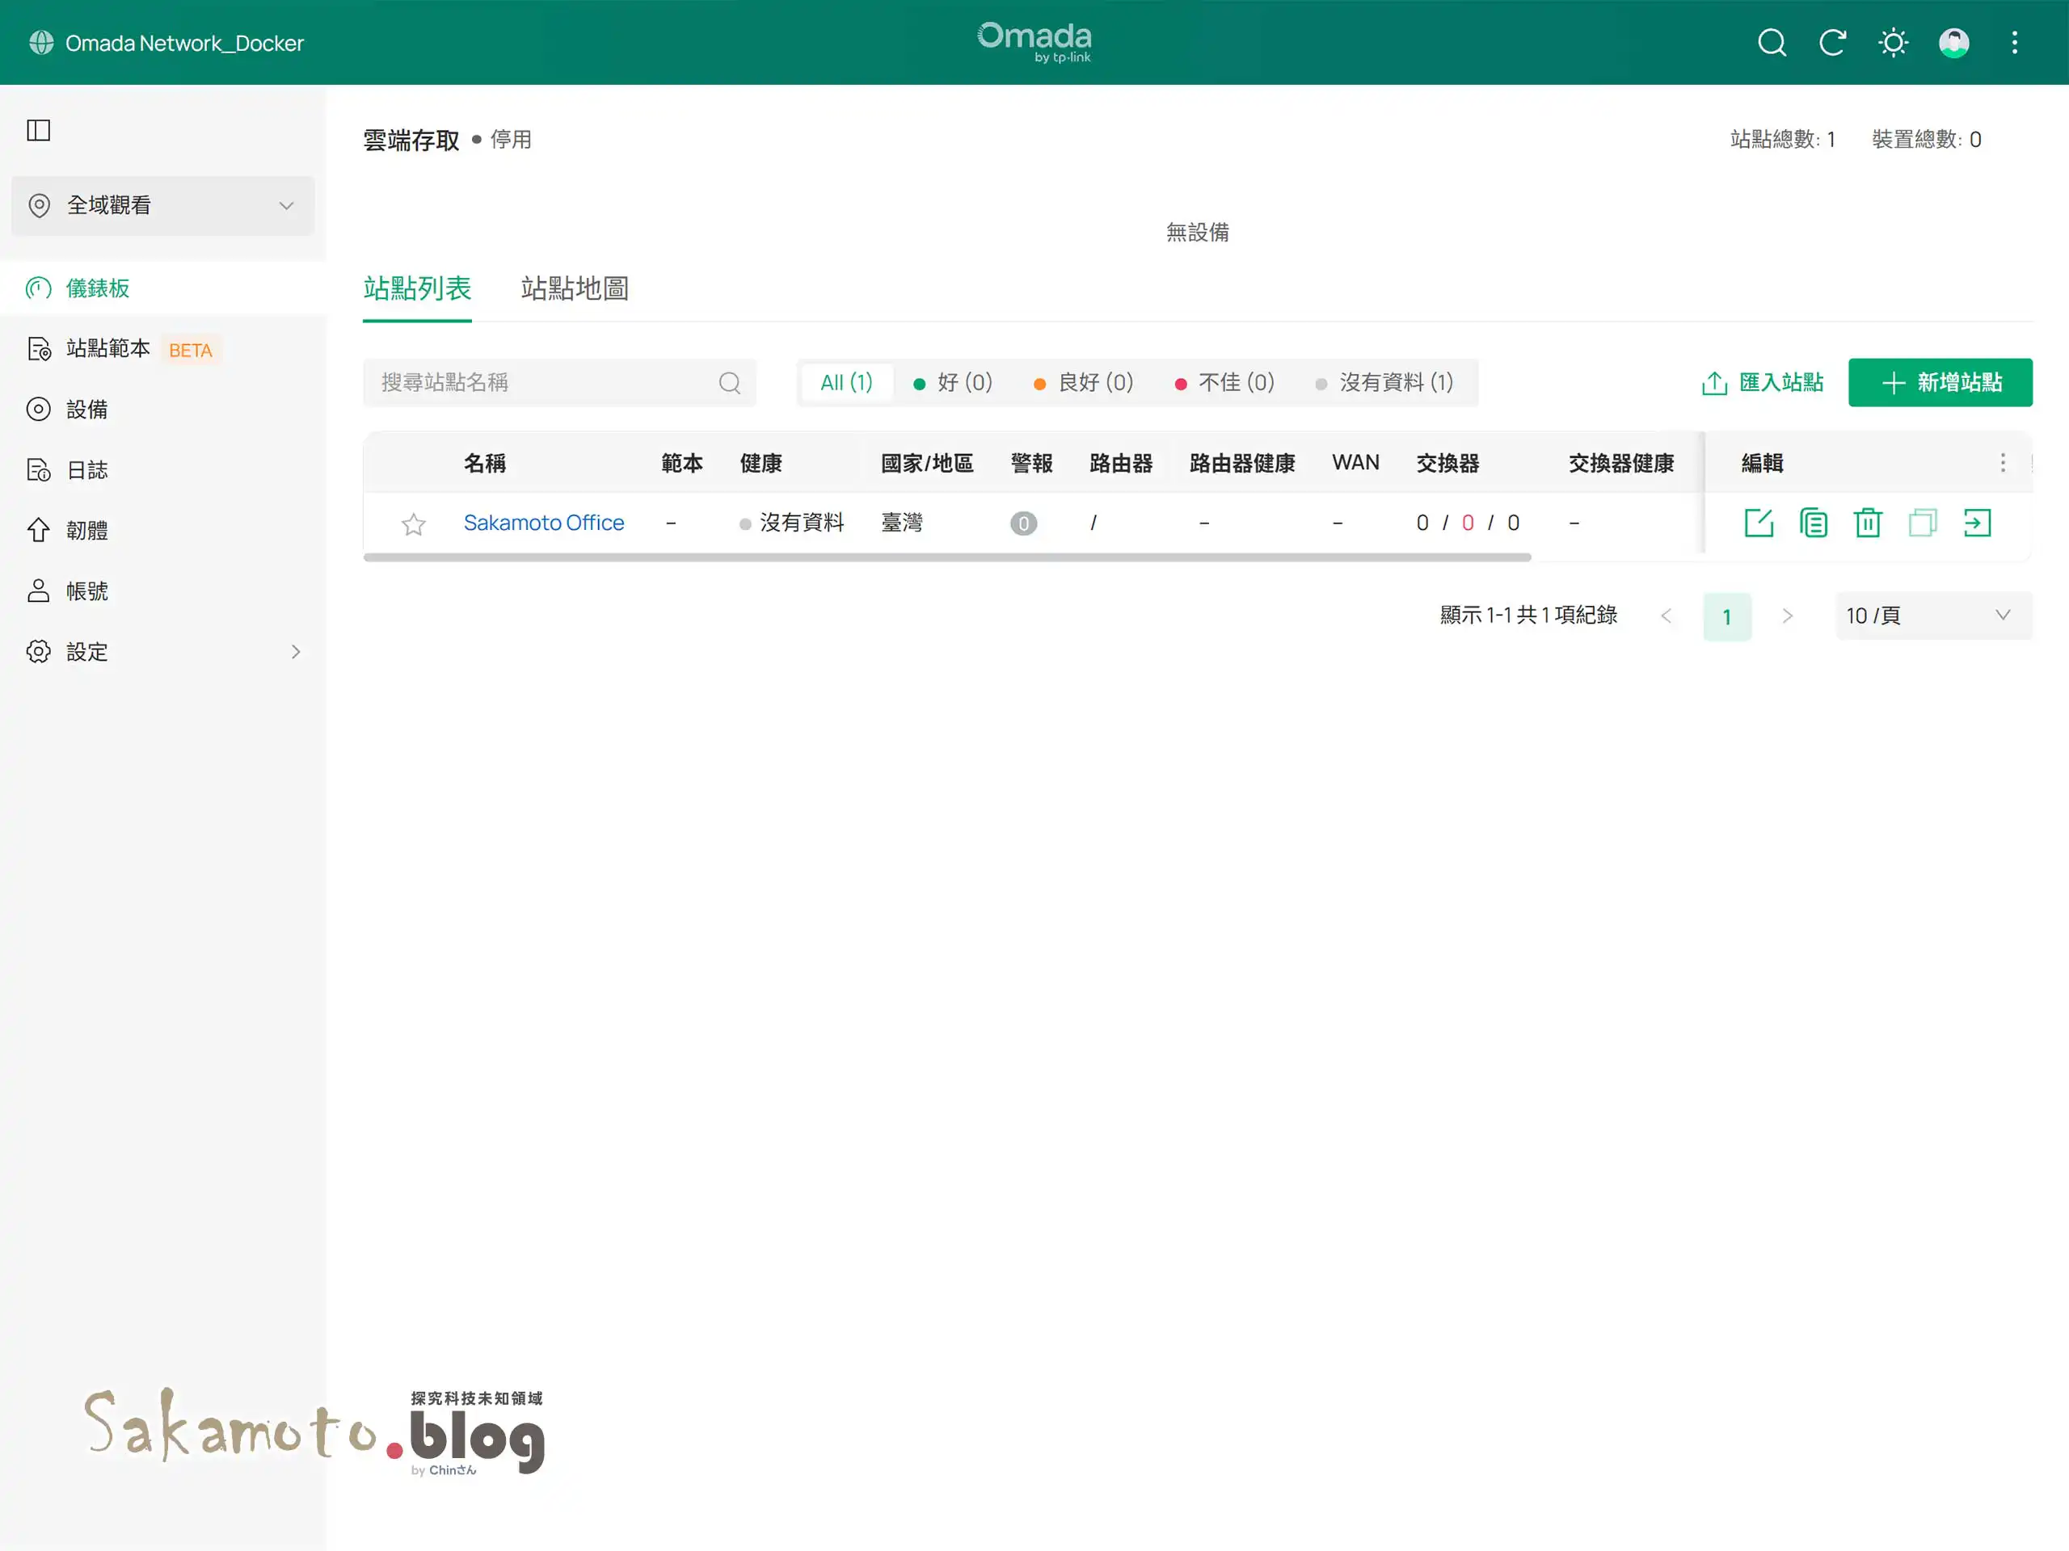Delete Sakamoto Office using the trash icon
This screenshot has width=2069, height=1551.
tap(1867, 523)
